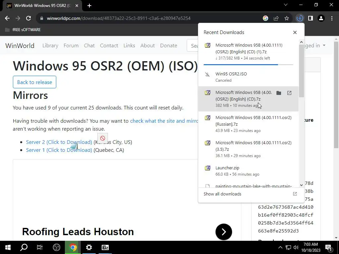
Task: Click the page vertical scrollbar thumb
Action: tap(336, 95)
